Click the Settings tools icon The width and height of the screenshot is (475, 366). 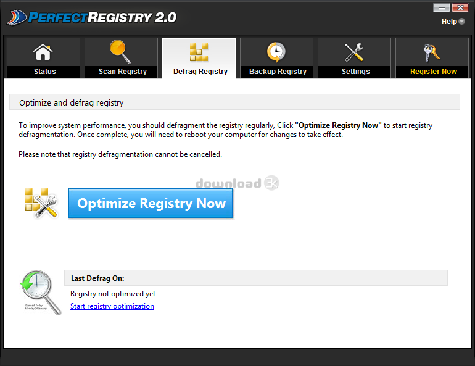pos(354,52)
